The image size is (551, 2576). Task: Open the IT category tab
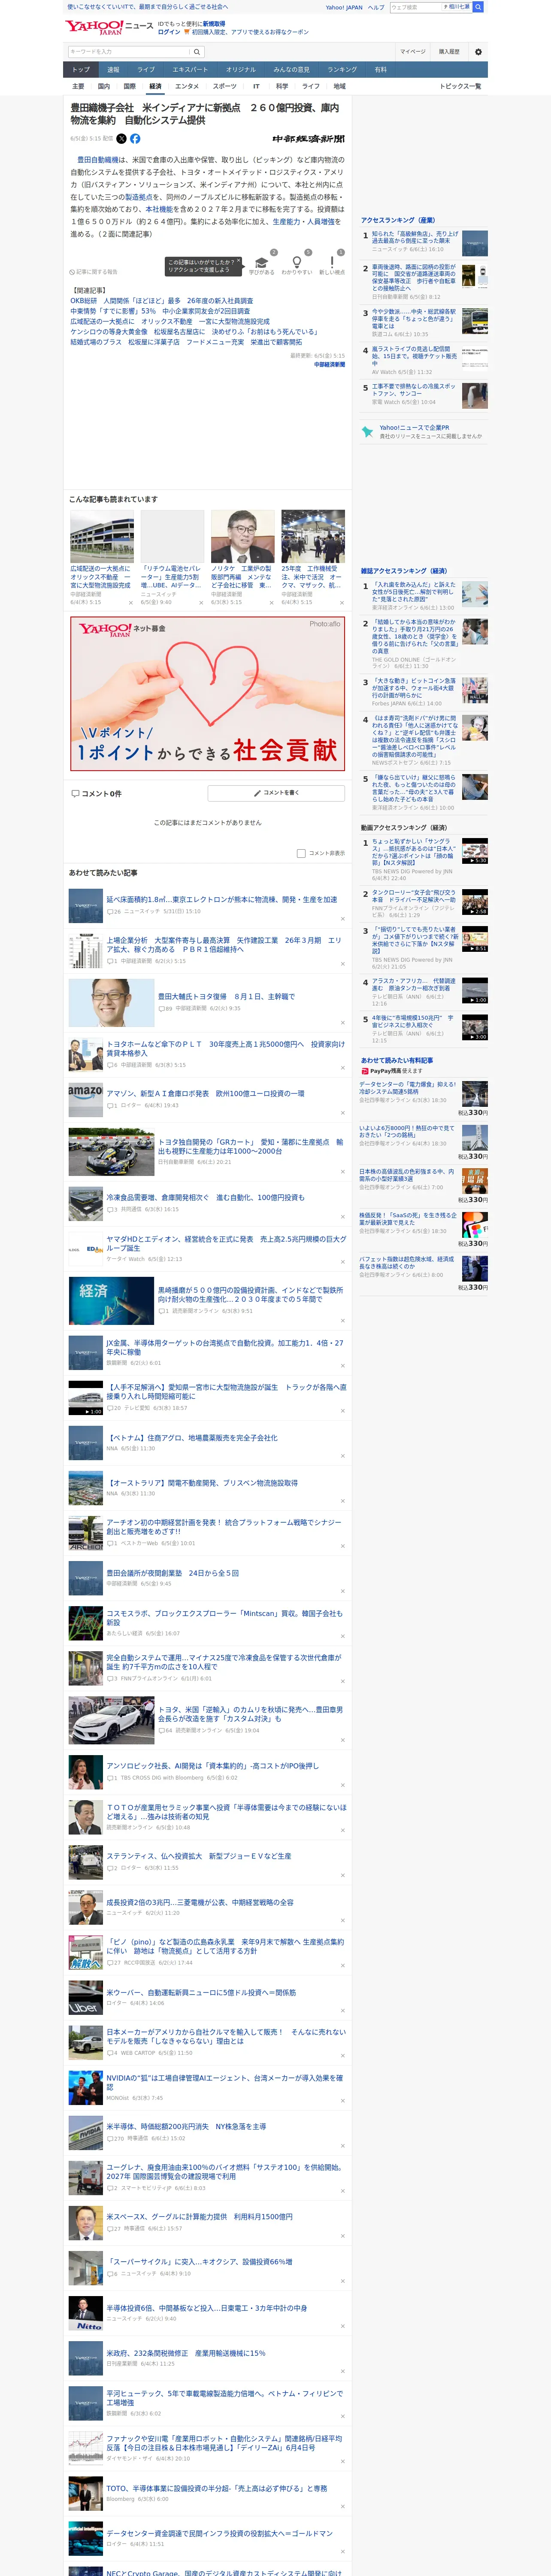(256, 86)
